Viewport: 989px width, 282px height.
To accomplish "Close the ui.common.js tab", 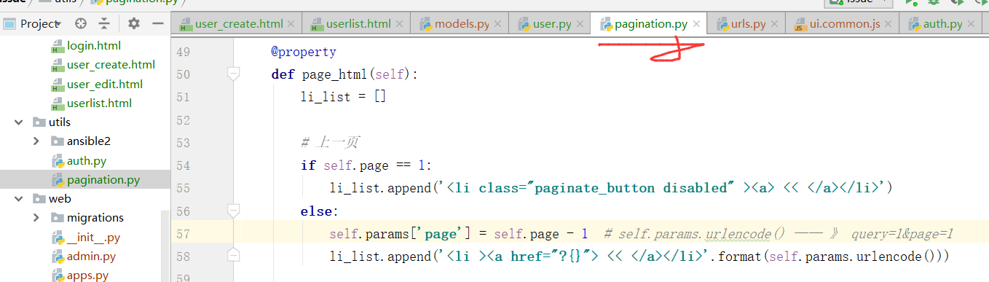I will pos(889,24).
